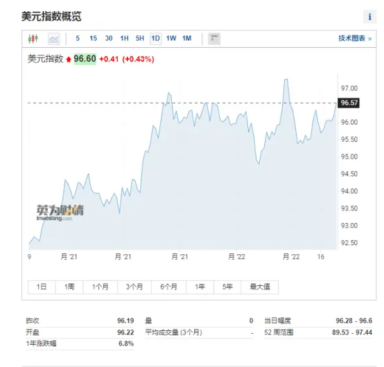Screen dimensions: 384x367
Task: Switch to candlestick chart view icon
Action: 33,39
